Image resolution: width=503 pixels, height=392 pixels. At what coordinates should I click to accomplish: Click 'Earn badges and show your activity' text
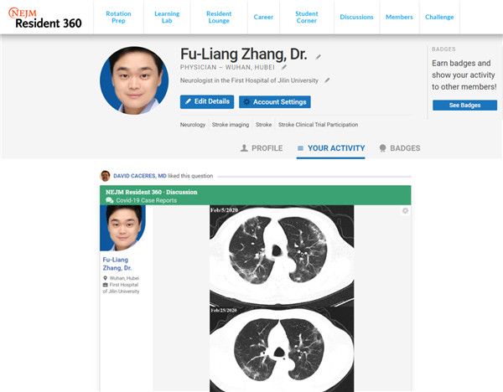tap(464, 75)
